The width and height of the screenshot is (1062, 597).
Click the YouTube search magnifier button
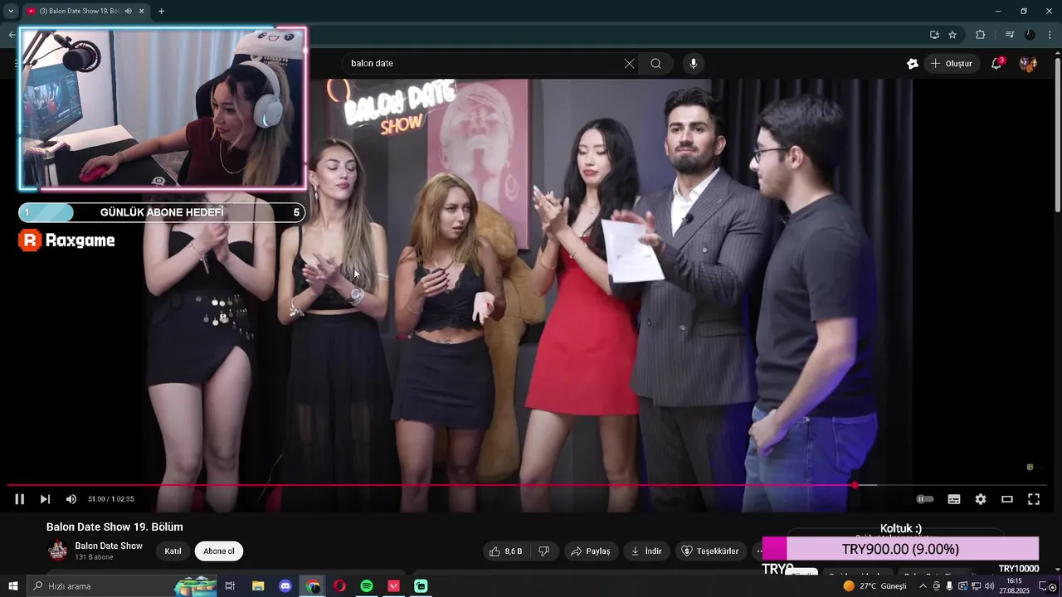coord(655,63)
